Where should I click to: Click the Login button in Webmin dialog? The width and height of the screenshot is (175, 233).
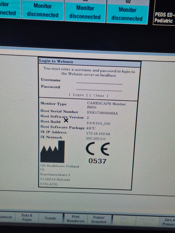78,95
